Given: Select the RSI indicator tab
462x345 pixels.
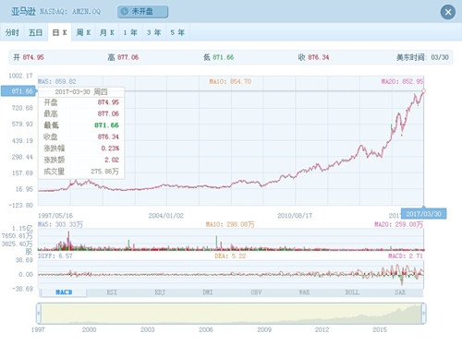Looking at the screenshot, I should (112, 292).
